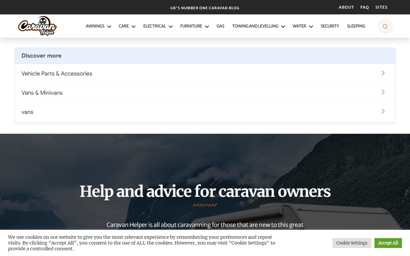Expand the Furniture dropdown arrow
The height and width of the screenshot is (256, 410).
(207, 27)
